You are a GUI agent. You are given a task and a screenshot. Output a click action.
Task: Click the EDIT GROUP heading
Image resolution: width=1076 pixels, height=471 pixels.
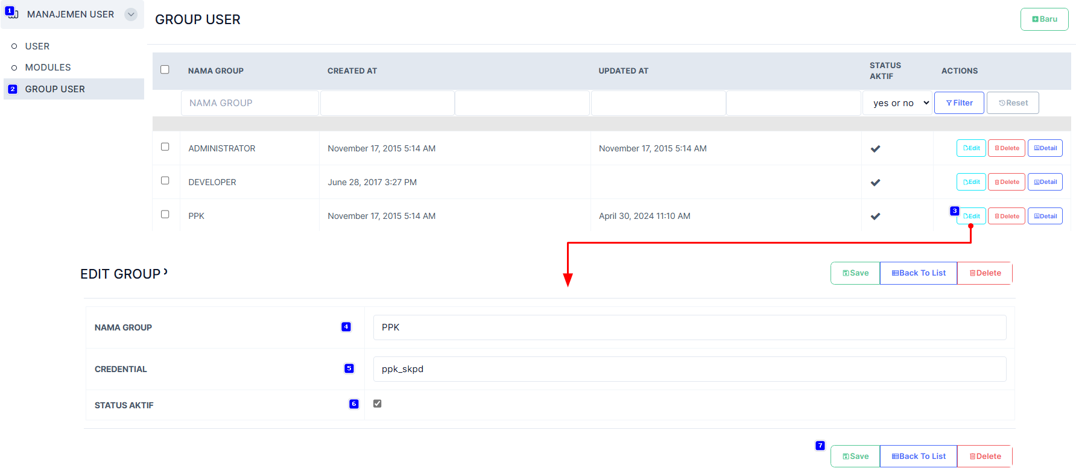pos(121,274)
